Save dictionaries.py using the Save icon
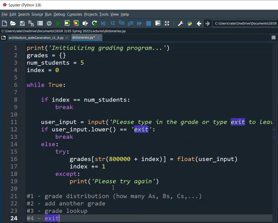 tap(22, 23)
